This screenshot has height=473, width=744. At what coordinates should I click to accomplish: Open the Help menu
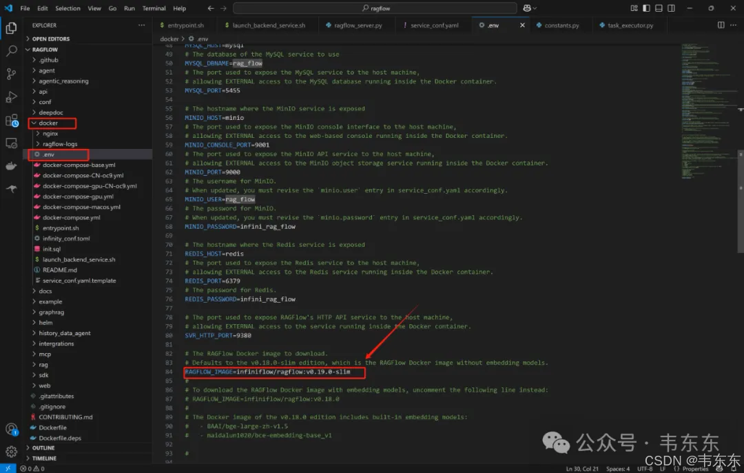point(179,8)
